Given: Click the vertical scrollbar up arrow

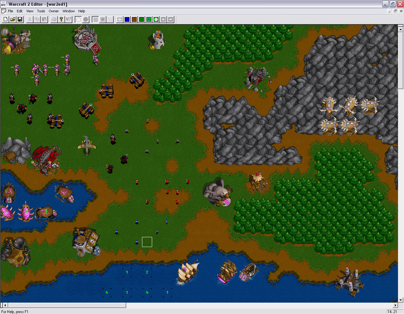Looking at the screenshot, I should 401,29.
